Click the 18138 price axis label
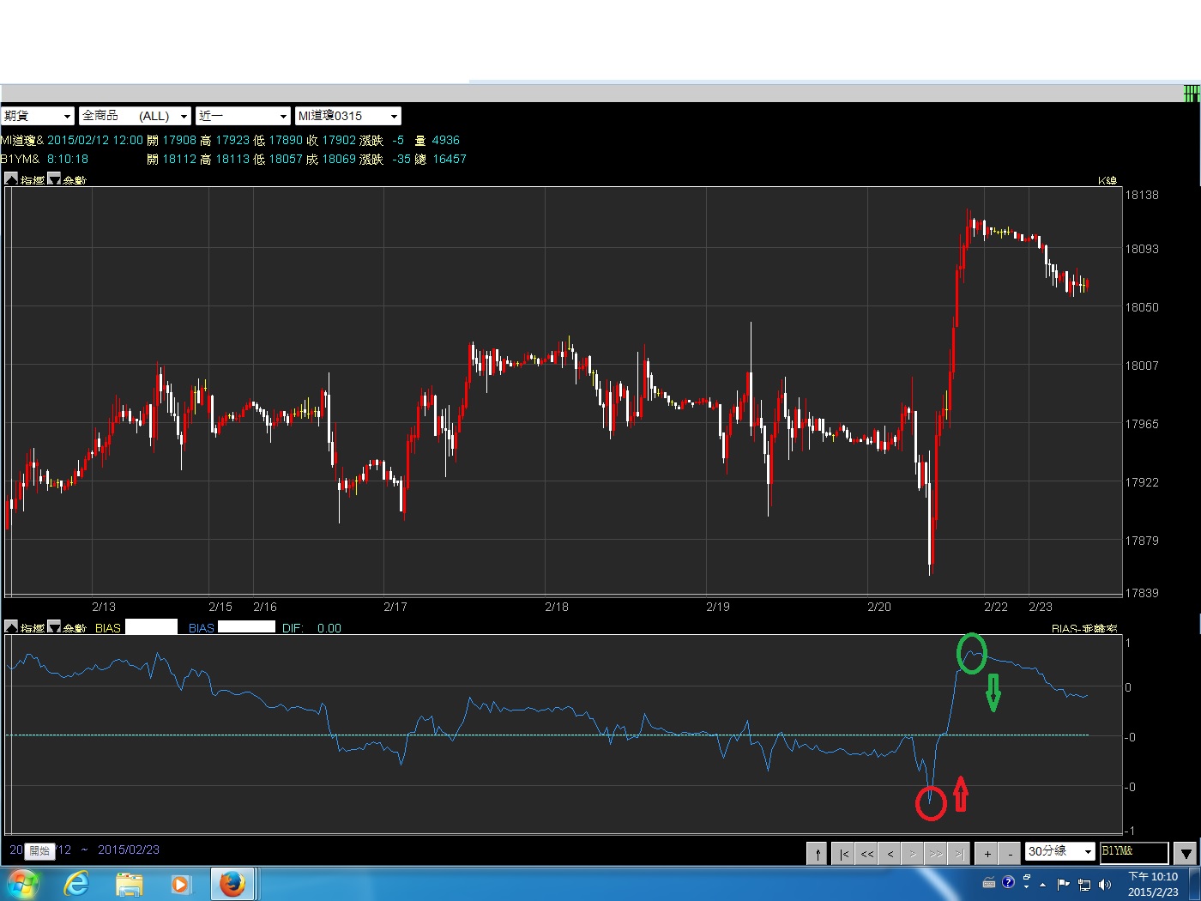 click(1142, 195)
